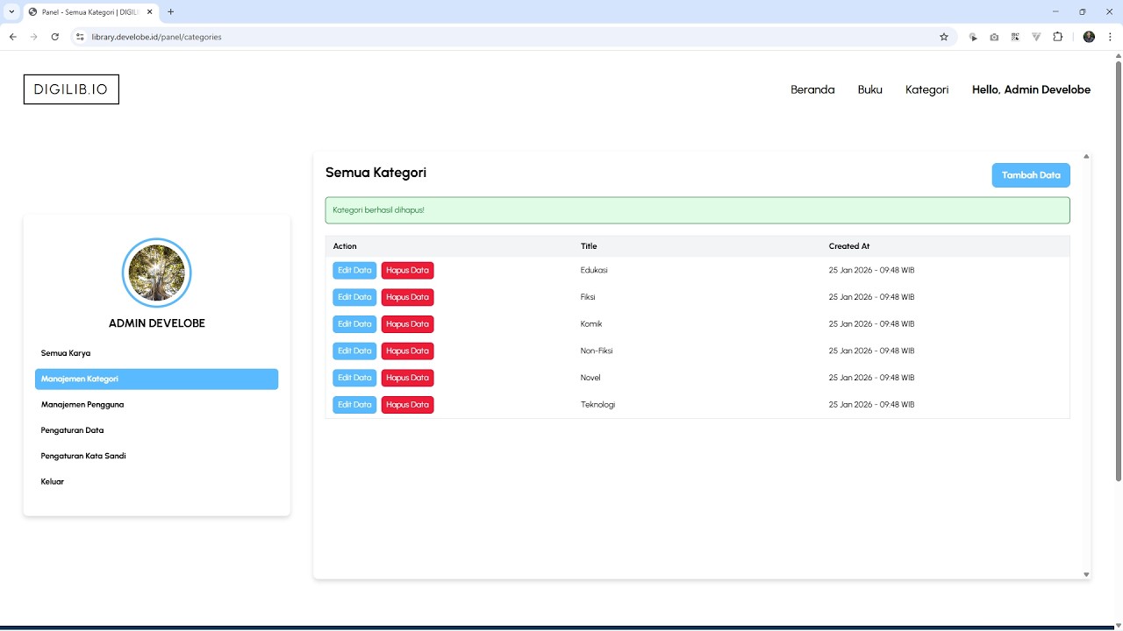The width and height of the screenshot is (1123, 631).
Task: Click the Title column header
Action: click(589, 246)
